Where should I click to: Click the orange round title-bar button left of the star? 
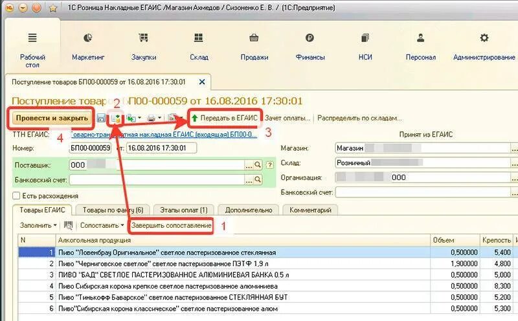point(37,8)
